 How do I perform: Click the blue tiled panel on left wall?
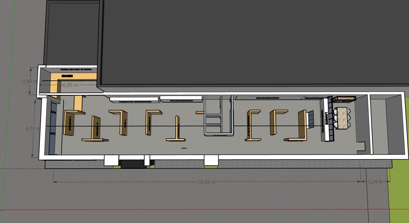(53, 128)
